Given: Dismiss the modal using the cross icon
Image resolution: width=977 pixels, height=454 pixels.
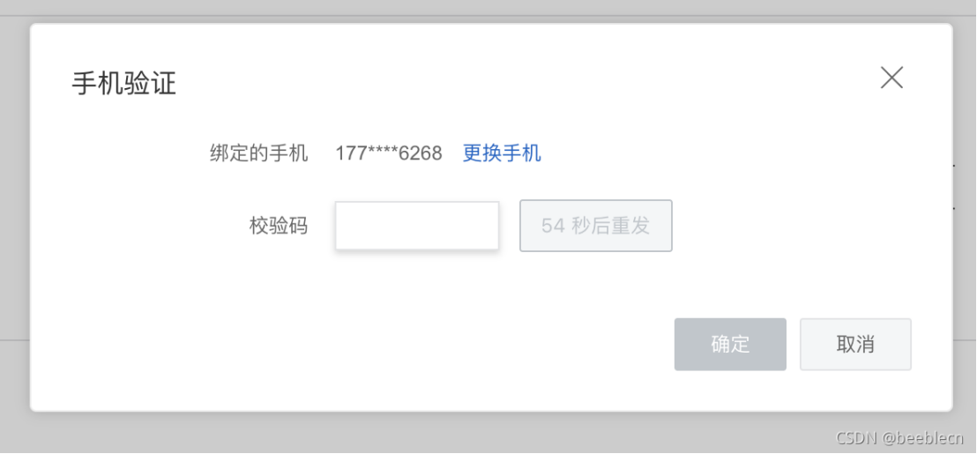Looking at the screenshot, I should [x=891, y=78].
